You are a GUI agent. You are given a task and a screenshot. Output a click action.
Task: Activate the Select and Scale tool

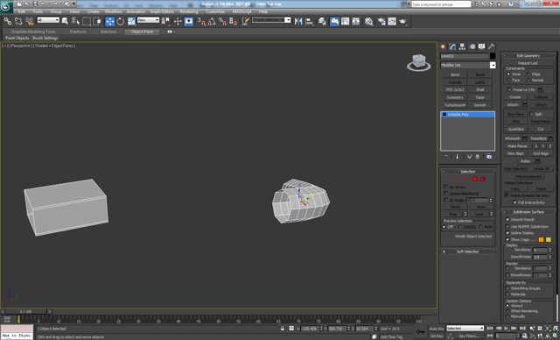[x=131, y=21]
